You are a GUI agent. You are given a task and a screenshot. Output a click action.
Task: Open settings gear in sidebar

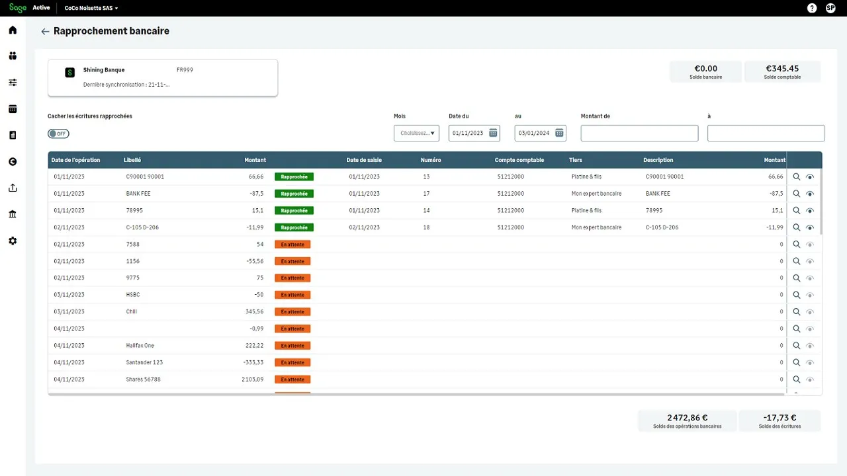pyautogui.click(x=13, y=241)
